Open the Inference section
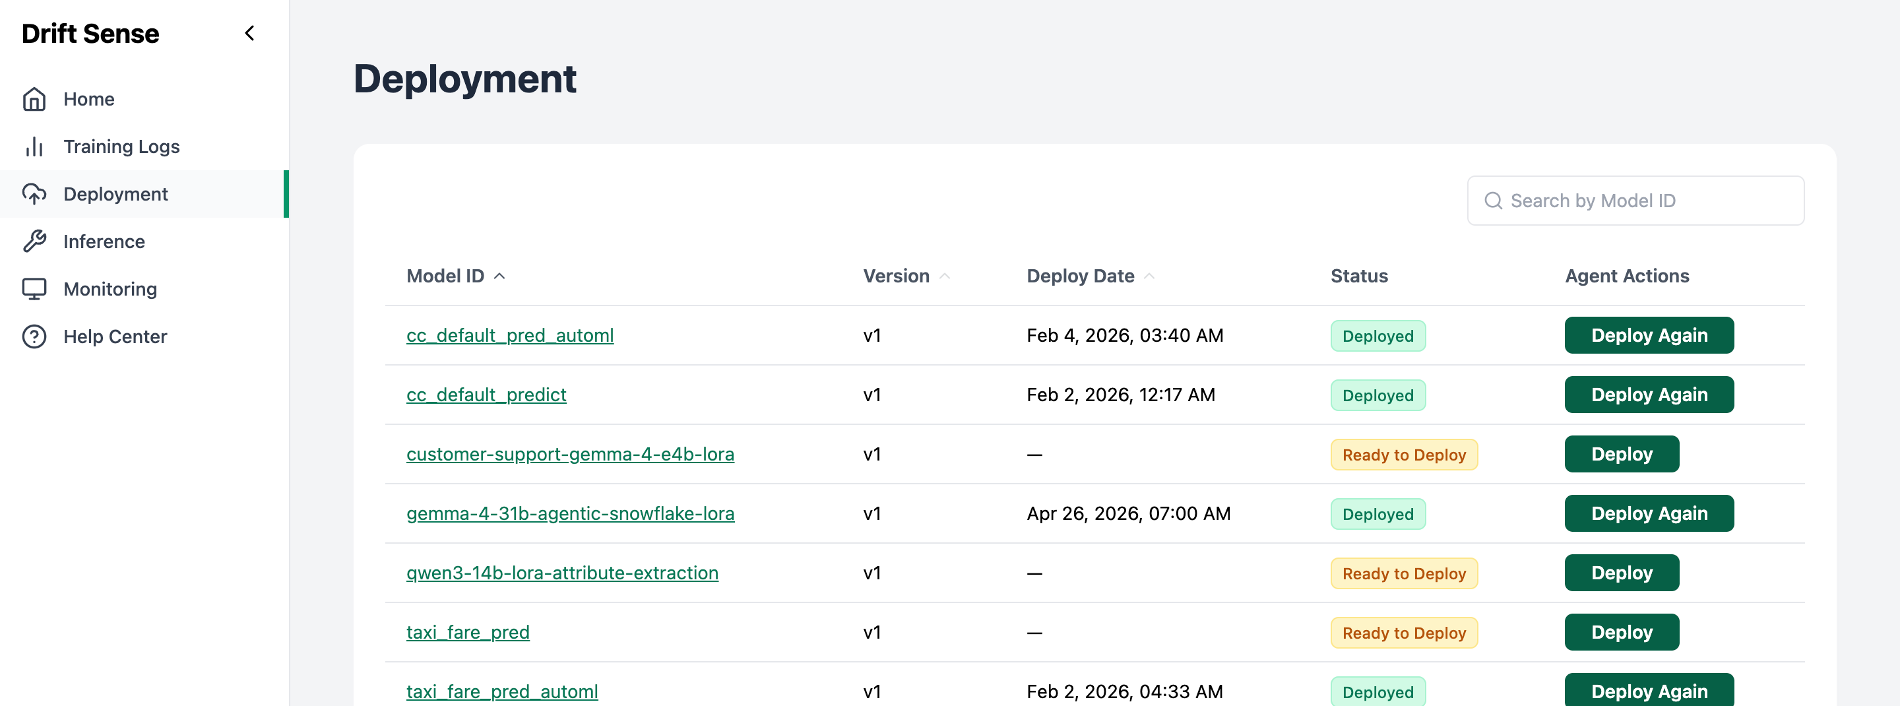This screenshot has height=706, width=1900. 144,241
